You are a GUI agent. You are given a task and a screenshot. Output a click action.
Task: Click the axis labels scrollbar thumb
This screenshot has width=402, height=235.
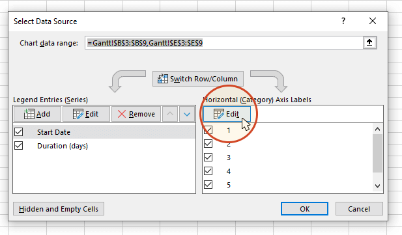[x=377, y=153]
